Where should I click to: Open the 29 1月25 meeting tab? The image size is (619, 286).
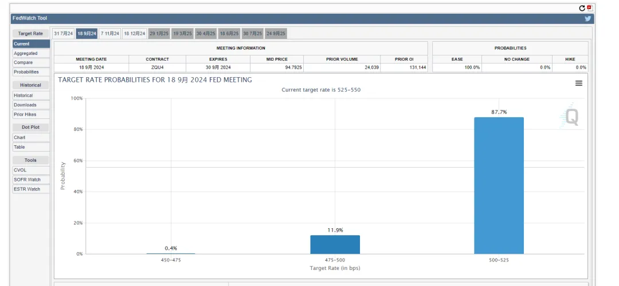159,34
